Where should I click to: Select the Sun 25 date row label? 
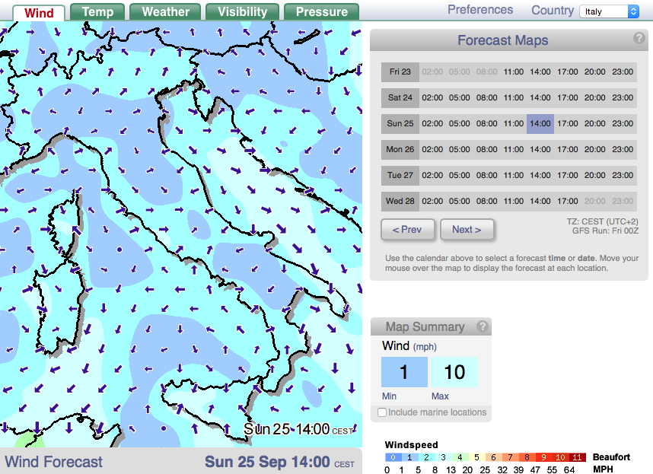point(400,123)
